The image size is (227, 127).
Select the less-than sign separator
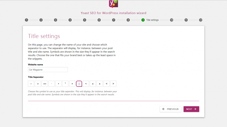(x=106, y=84)
